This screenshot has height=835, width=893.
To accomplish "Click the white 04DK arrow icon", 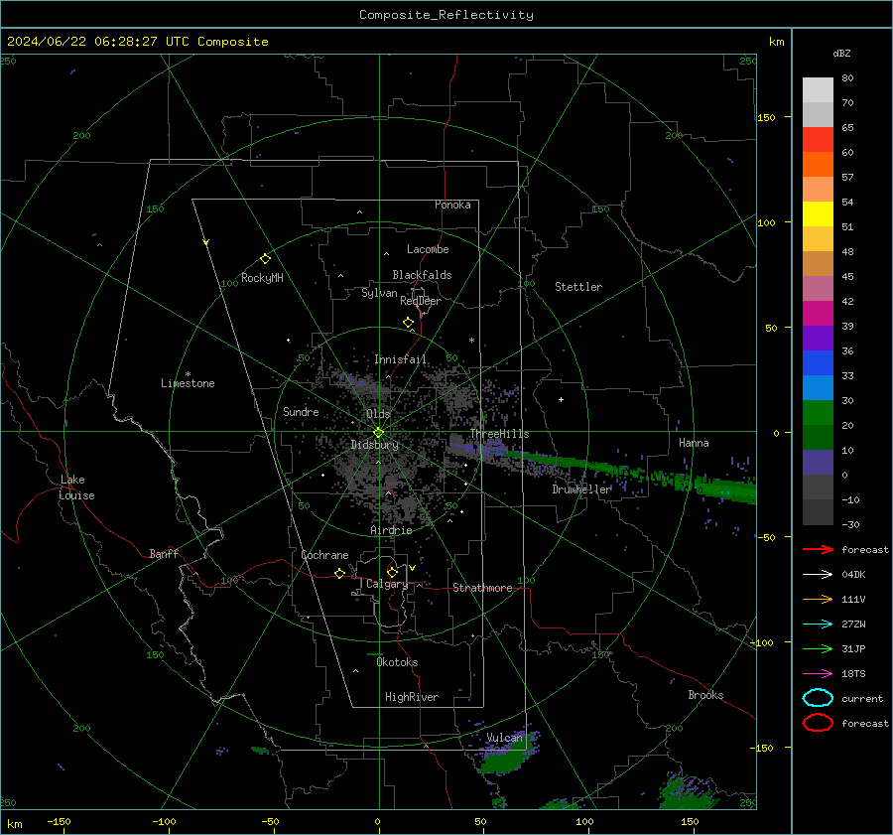I will 818,575.
